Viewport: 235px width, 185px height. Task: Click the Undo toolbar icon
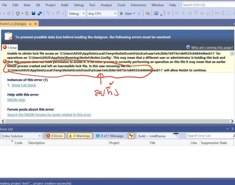pyautogui.click(x=48, y=13)
